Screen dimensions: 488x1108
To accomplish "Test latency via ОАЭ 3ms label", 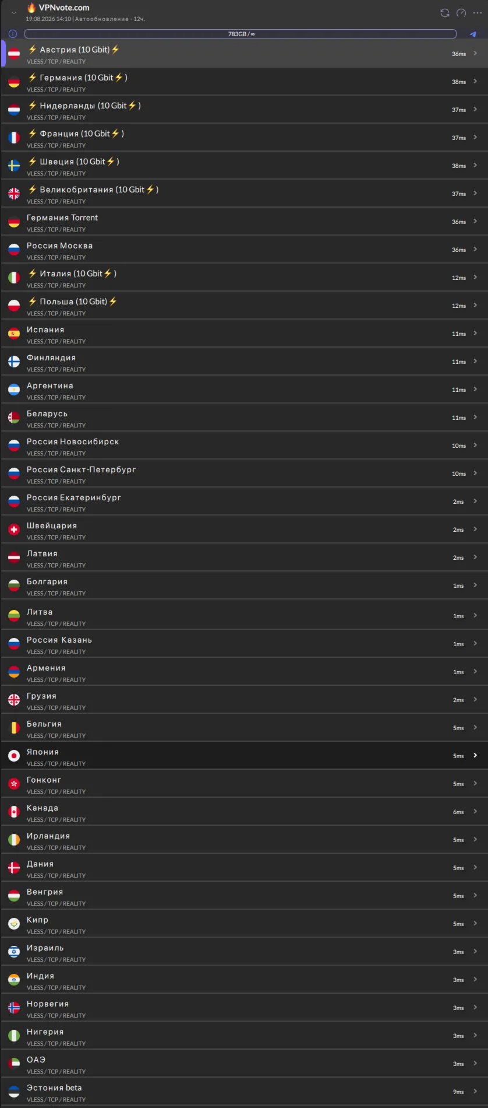I will point(458,1064).
